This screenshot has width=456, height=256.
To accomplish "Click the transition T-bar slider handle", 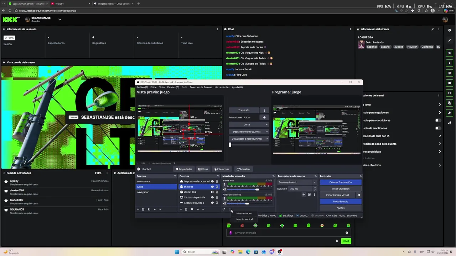I will tap(230, 145).
